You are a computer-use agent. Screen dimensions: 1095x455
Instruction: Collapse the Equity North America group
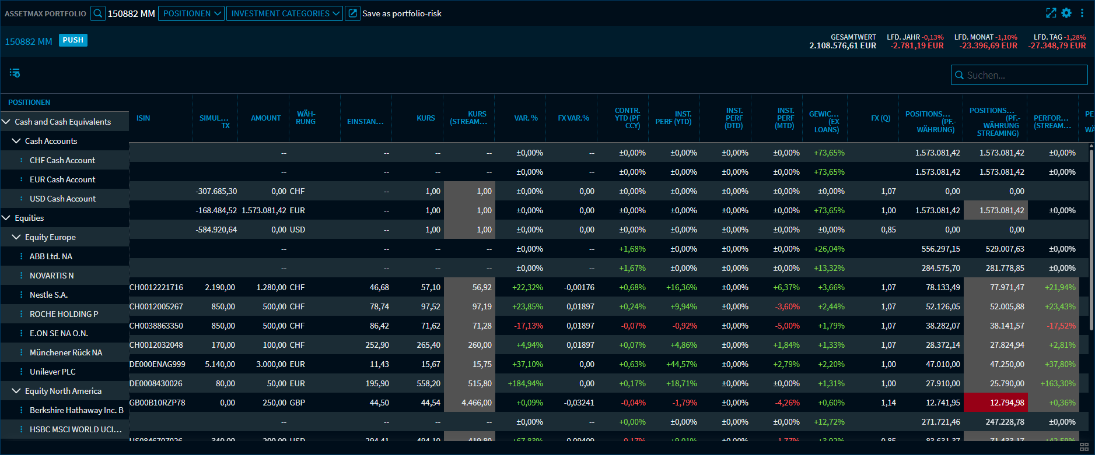(16, 391)
